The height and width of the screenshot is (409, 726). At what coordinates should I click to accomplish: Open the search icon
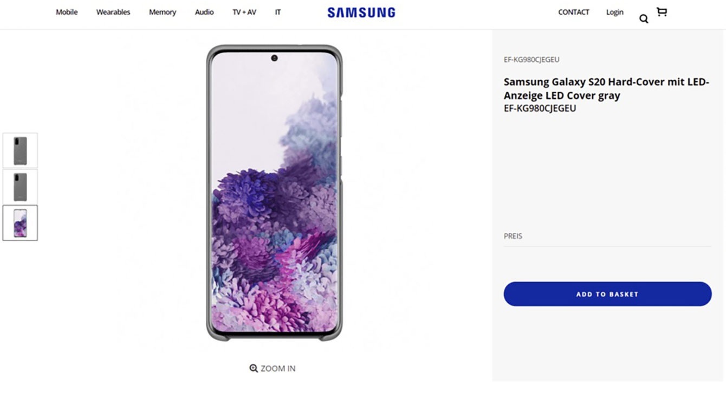644,18
